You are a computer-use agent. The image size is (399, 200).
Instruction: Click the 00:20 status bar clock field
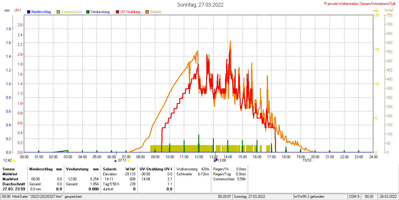(369, 197)
